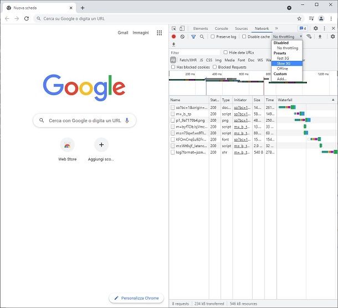
Task: Choose the No throttling option
Action: pos(287,48)
